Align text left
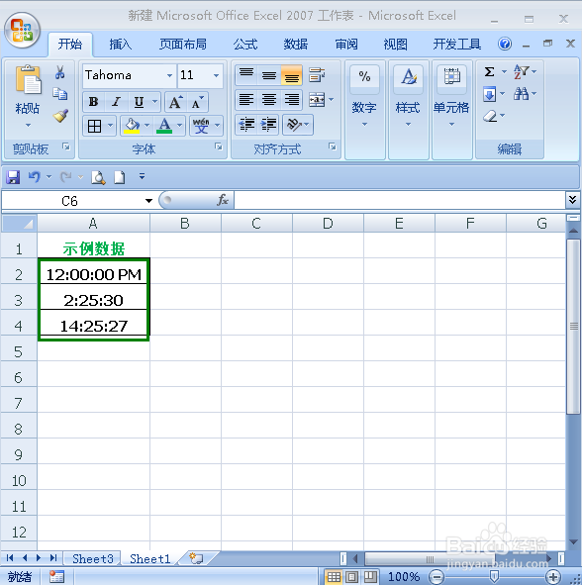This screenshot has width=582, height=585. coord(246,100)
